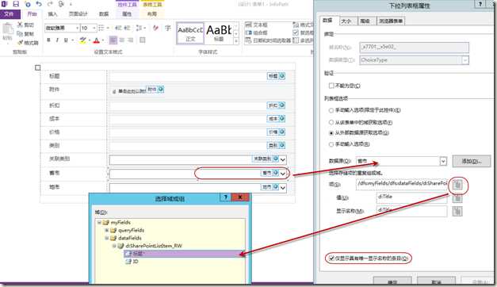Select the Normal (正文) font style

click(x=190, y=33)
